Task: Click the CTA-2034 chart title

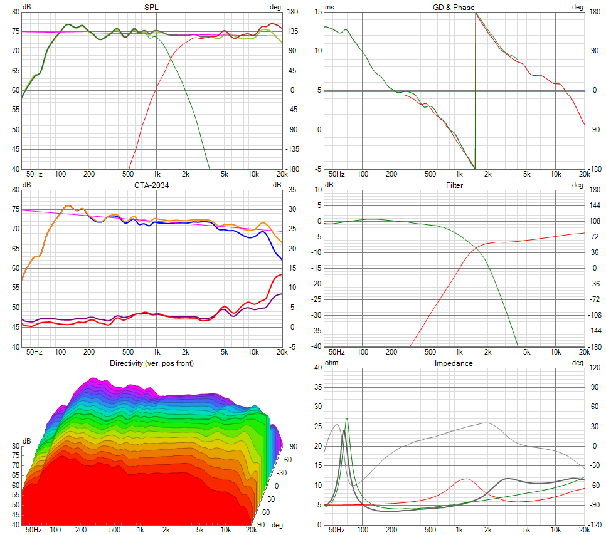Action: (152, 185)
